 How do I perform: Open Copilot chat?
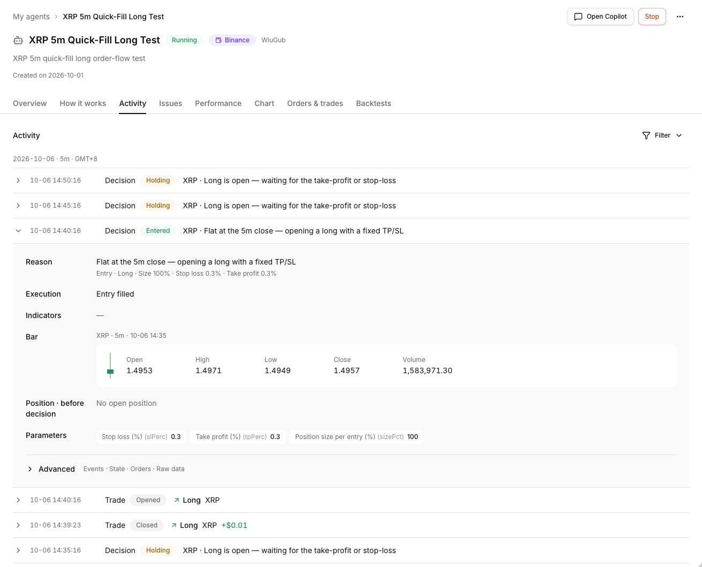(600, 17)
